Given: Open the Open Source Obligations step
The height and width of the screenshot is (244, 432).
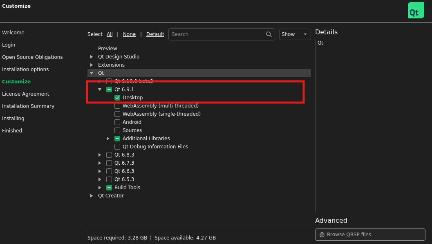Looking at the screenshot, I should click(x=33, y=57).
